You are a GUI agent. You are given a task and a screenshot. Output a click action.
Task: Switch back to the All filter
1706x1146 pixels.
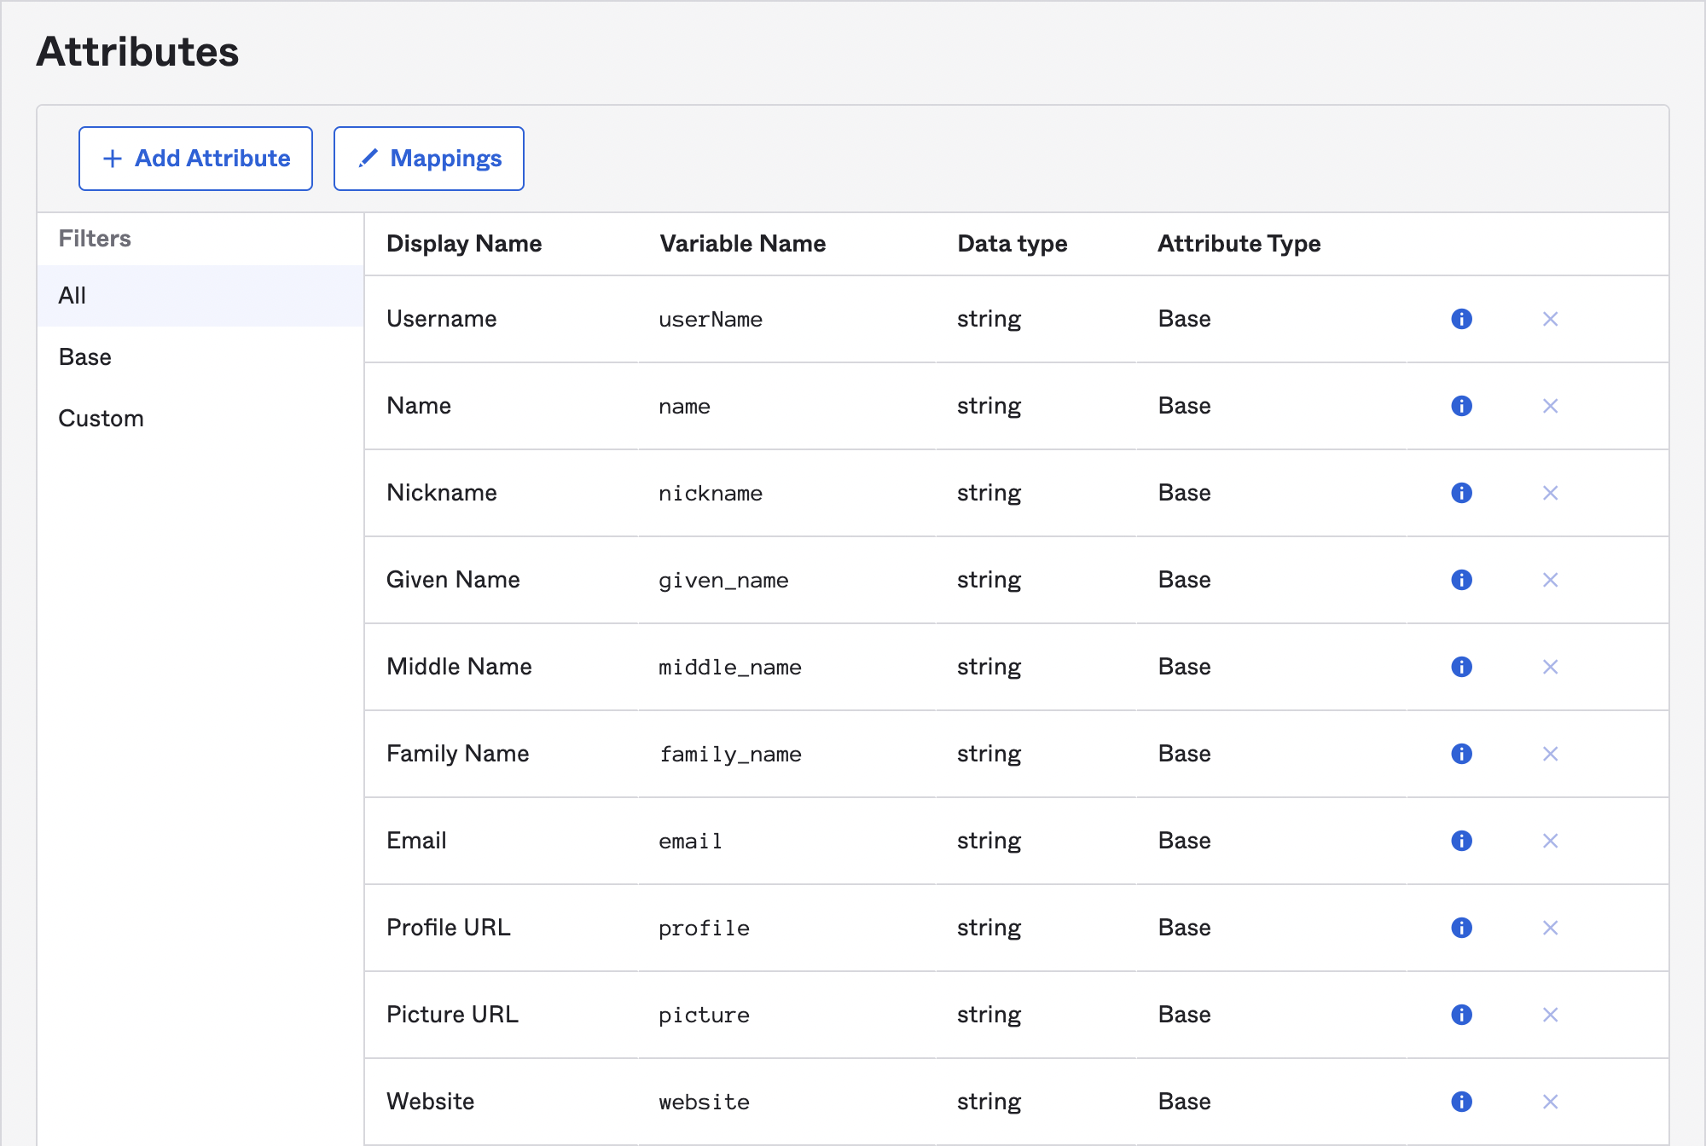pyautogui.click(x=72, y=295)
